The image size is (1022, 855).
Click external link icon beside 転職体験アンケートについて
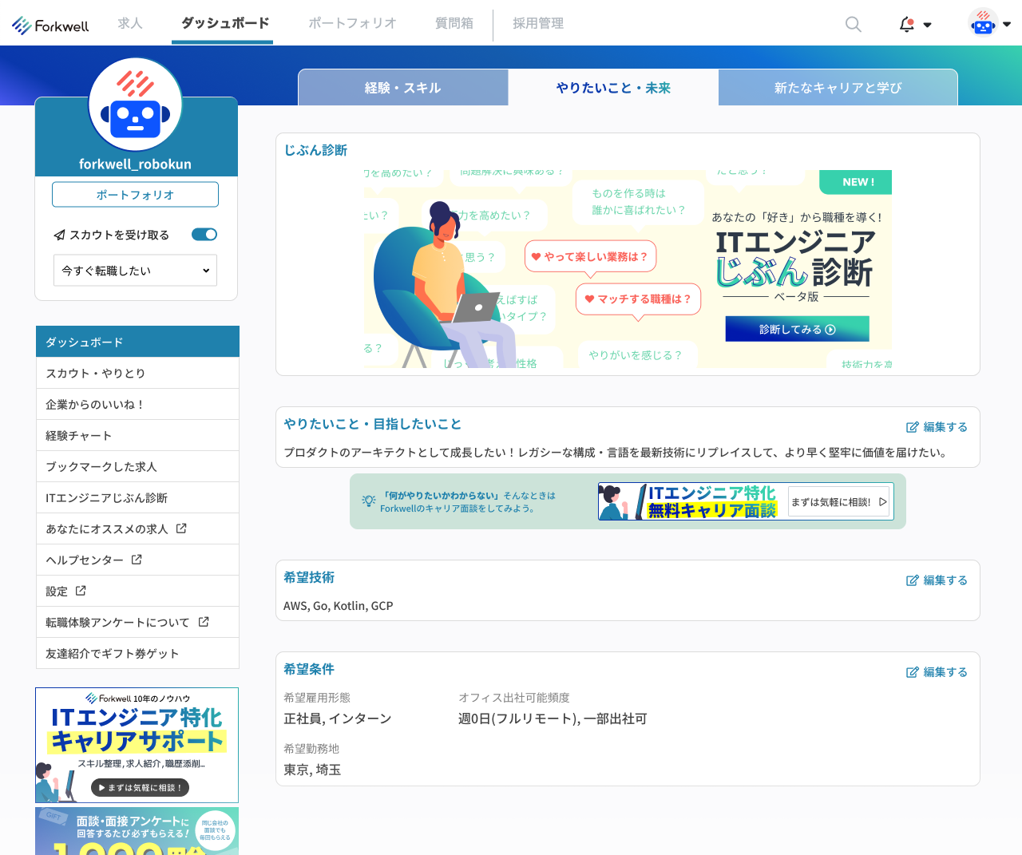coord(204,622)
